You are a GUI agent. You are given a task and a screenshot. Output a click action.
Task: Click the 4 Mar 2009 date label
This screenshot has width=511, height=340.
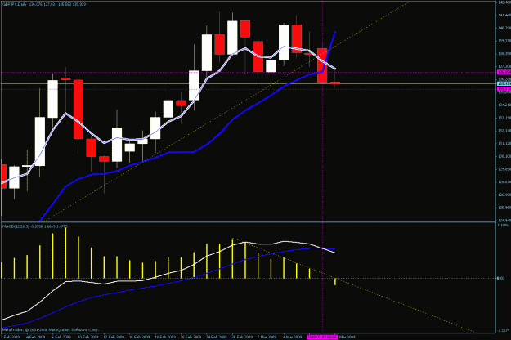293,337
